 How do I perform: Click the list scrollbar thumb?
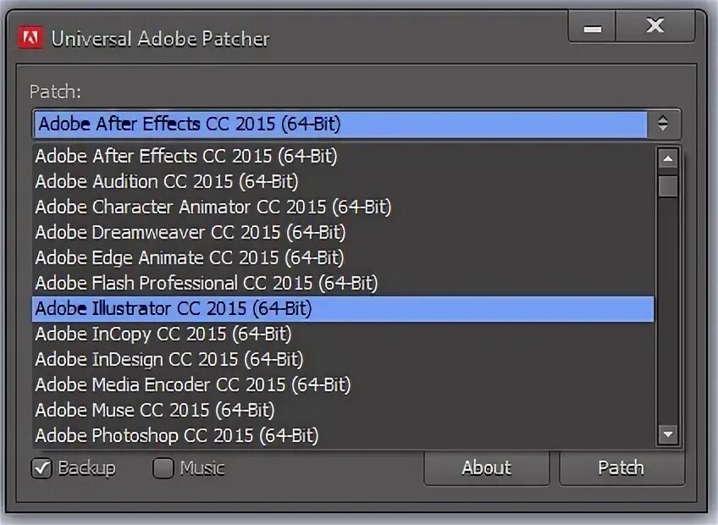(668, 186)
